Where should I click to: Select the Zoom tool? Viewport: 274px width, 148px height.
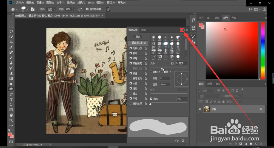(11, 120)
